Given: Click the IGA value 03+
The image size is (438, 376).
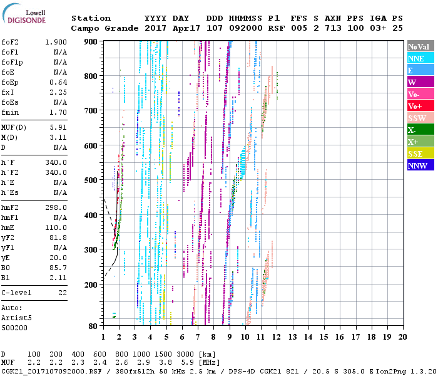Looking at the screenshot, I should 378,28.
